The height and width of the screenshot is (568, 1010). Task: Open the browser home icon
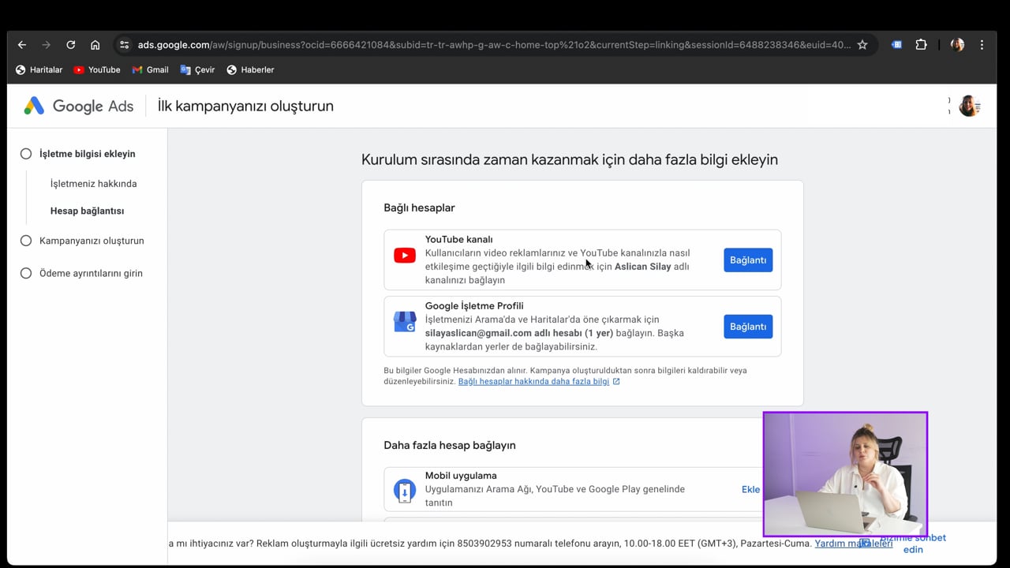95,45
